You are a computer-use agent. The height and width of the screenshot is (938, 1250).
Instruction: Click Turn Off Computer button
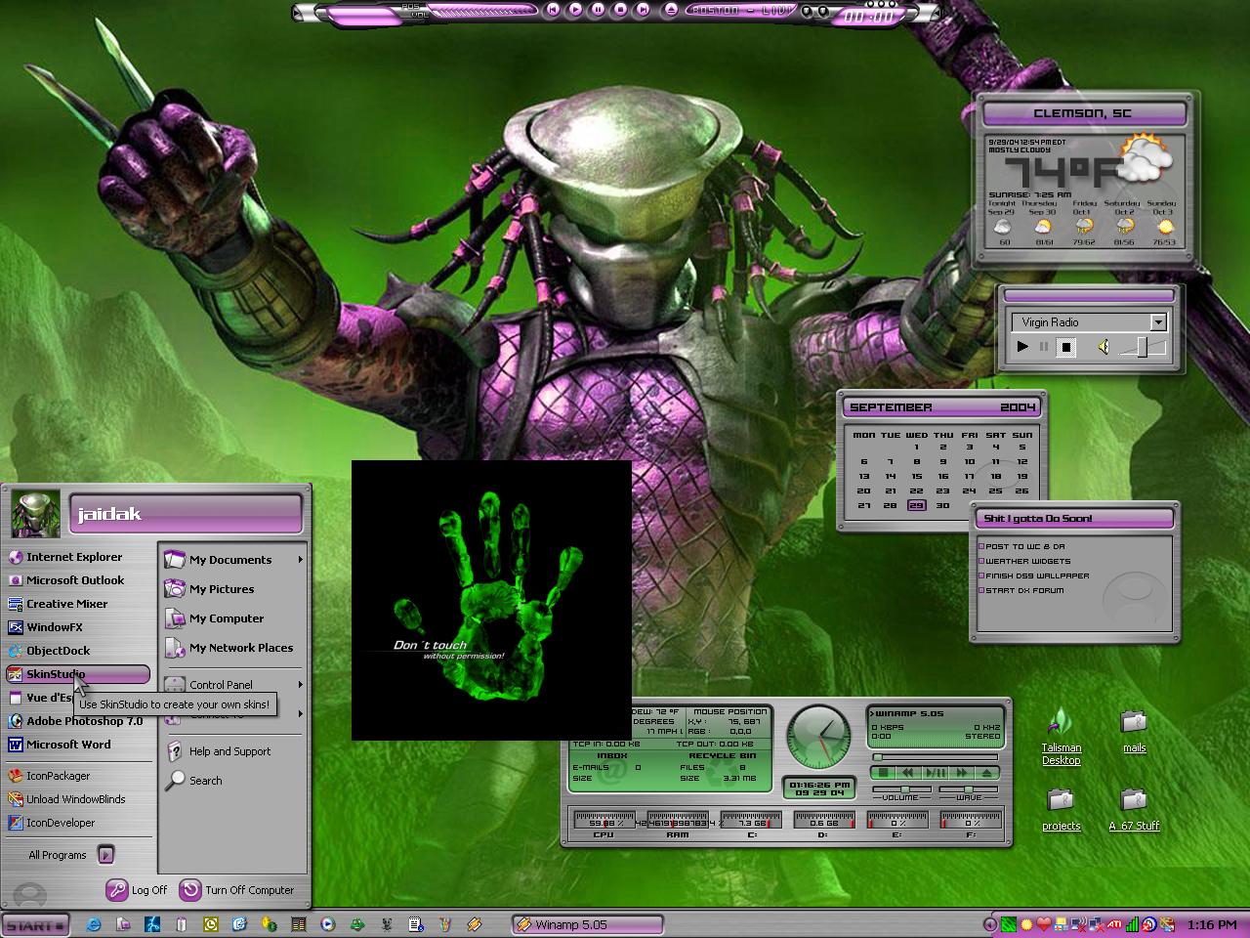tap(237, 890)
